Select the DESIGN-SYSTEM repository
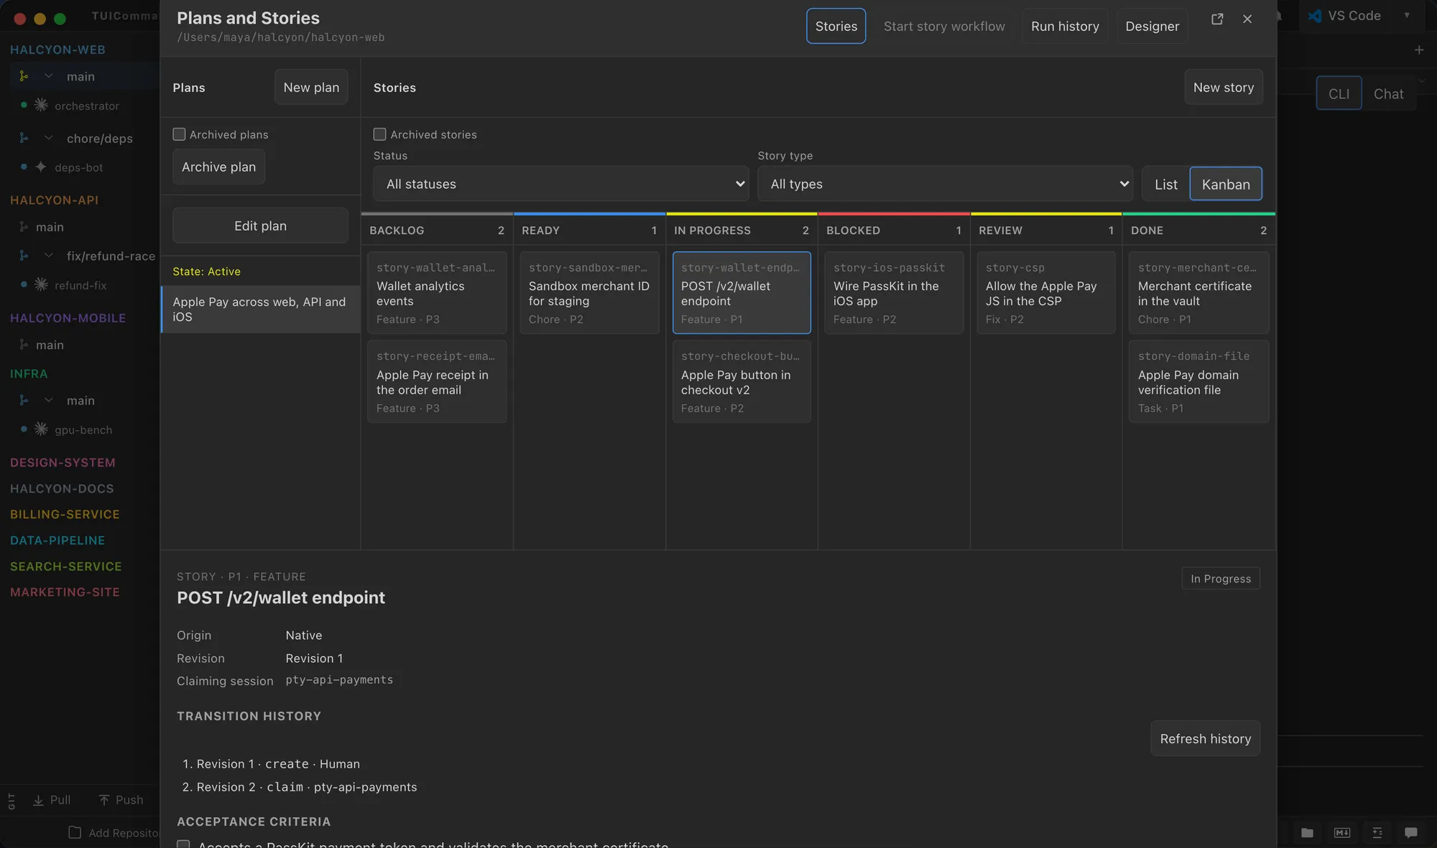 point(63,462)
